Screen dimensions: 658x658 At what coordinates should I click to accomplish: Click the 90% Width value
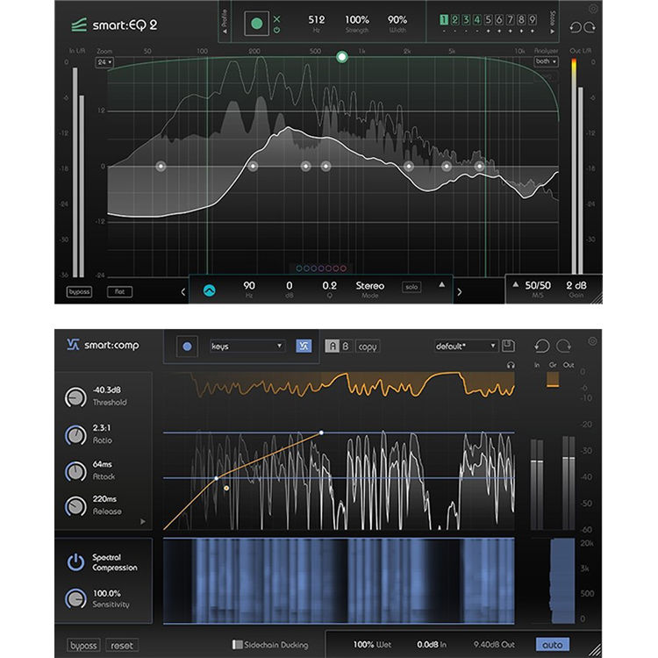pos(397,19)
